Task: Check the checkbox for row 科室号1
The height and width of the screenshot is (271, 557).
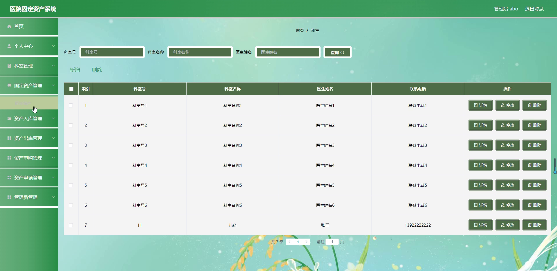Action: coord(71,105)
